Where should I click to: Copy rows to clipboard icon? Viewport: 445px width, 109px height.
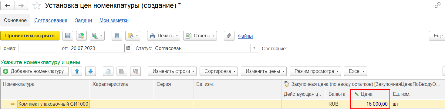coord(108,71)
